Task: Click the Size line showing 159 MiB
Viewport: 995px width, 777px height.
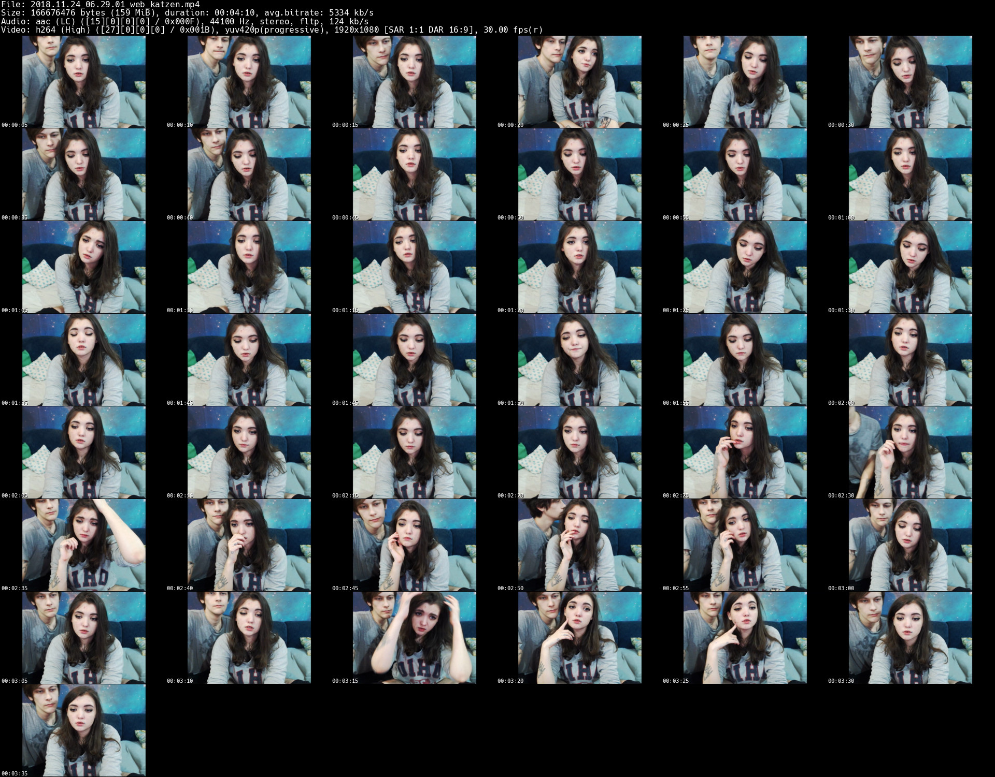Action: point(187,13)
